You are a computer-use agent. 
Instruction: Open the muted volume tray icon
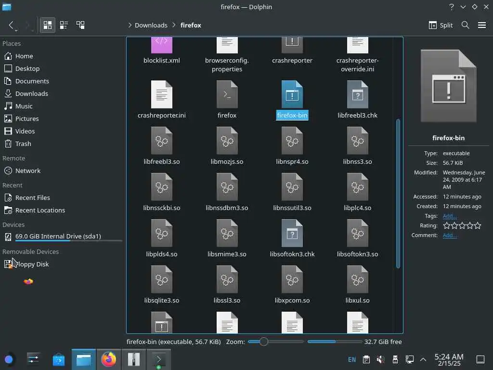380,359
